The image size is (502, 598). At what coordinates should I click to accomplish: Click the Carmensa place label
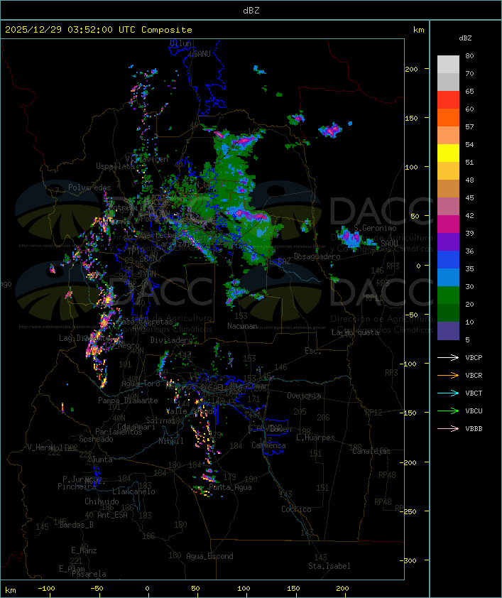point(268,445)
